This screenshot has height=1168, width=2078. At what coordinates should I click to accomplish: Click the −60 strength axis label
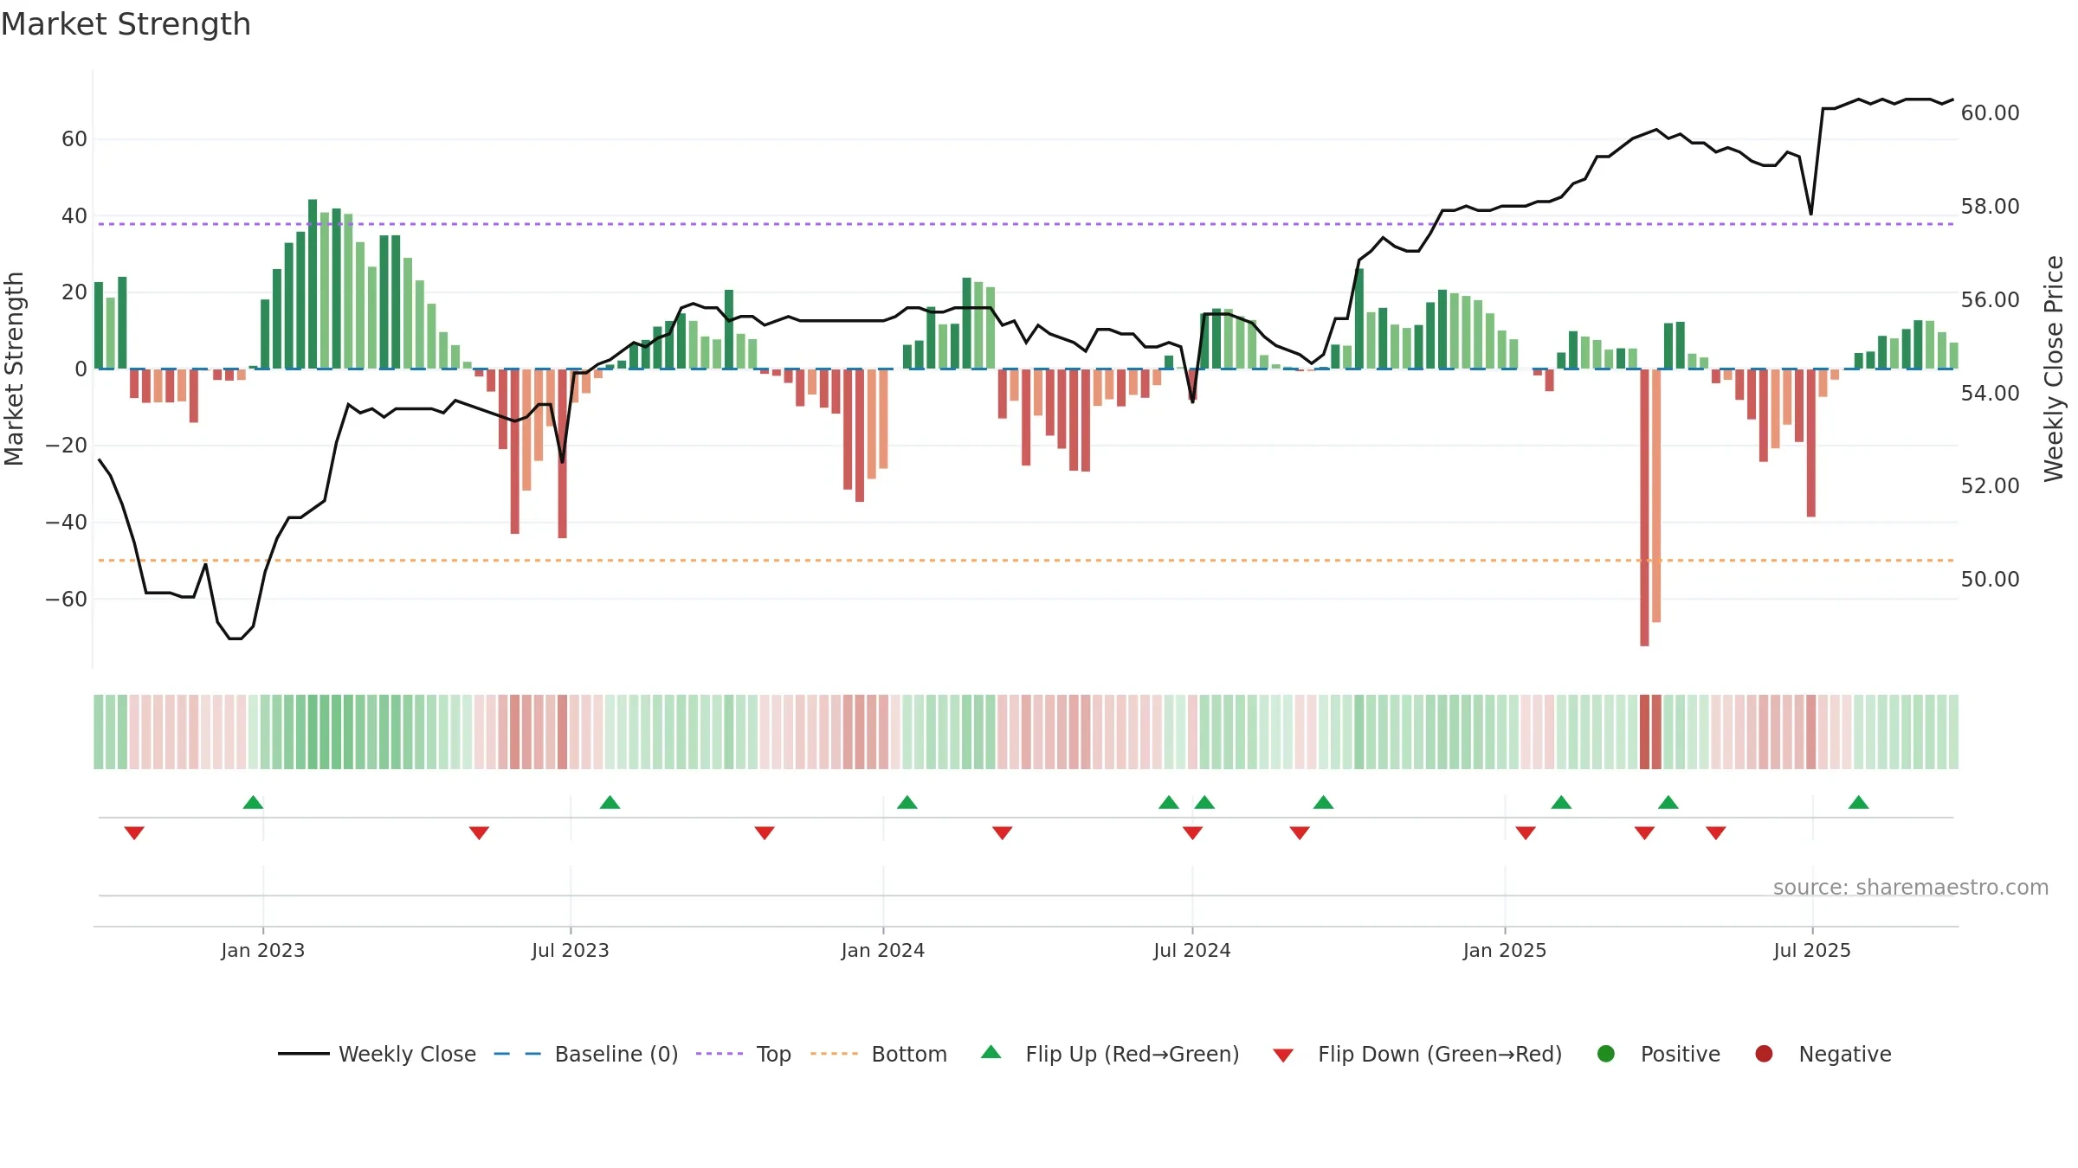(67, 599)
